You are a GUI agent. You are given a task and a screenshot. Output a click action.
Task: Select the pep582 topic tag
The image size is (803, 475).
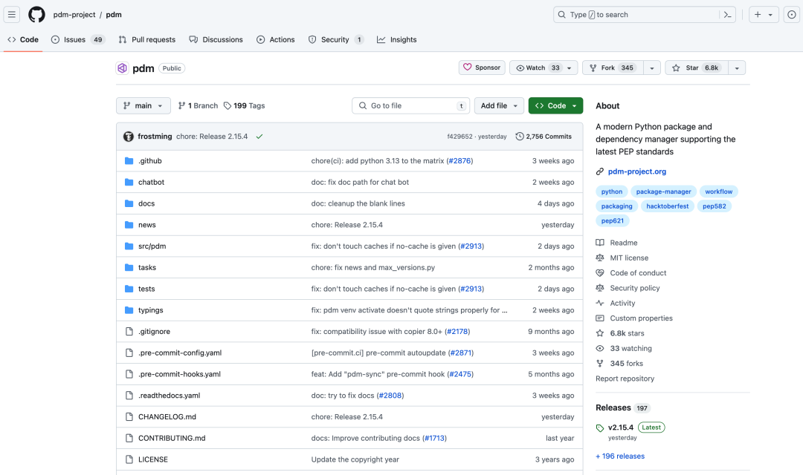pyautogui.click(x=715, y=206)
